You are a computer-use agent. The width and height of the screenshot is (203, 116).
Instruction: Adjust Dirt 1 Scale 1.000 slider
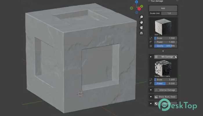[166, 38]
